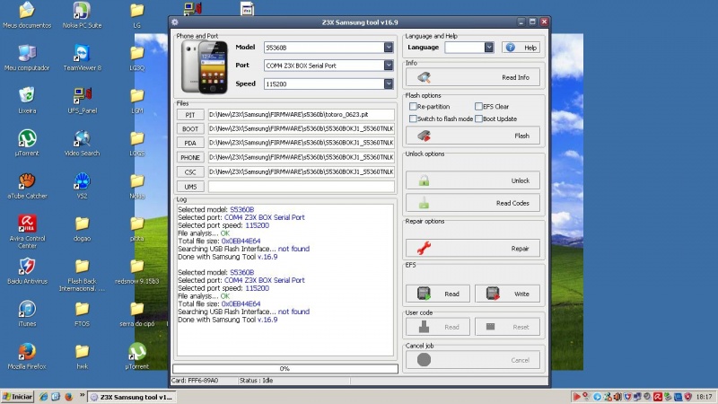Screen dimensions: 718x404
Task: Select Z3X Samsung tool taskbar button
Action: click(x=132, y=397)
